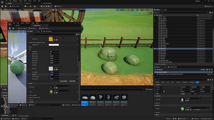
Task: Click the Outliner search field
Action: coord(183,13)
